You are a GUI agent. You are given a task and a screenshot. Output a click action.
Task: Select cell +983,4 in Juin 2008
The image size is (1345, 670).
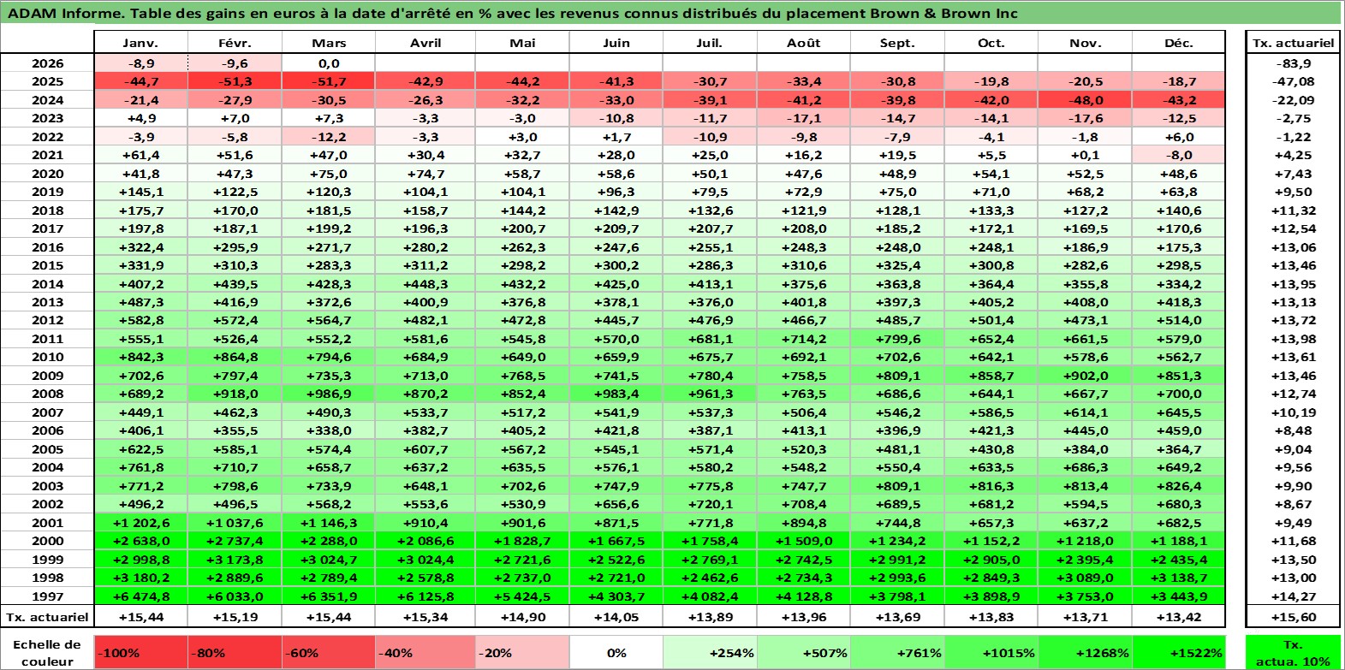[616, 394]
